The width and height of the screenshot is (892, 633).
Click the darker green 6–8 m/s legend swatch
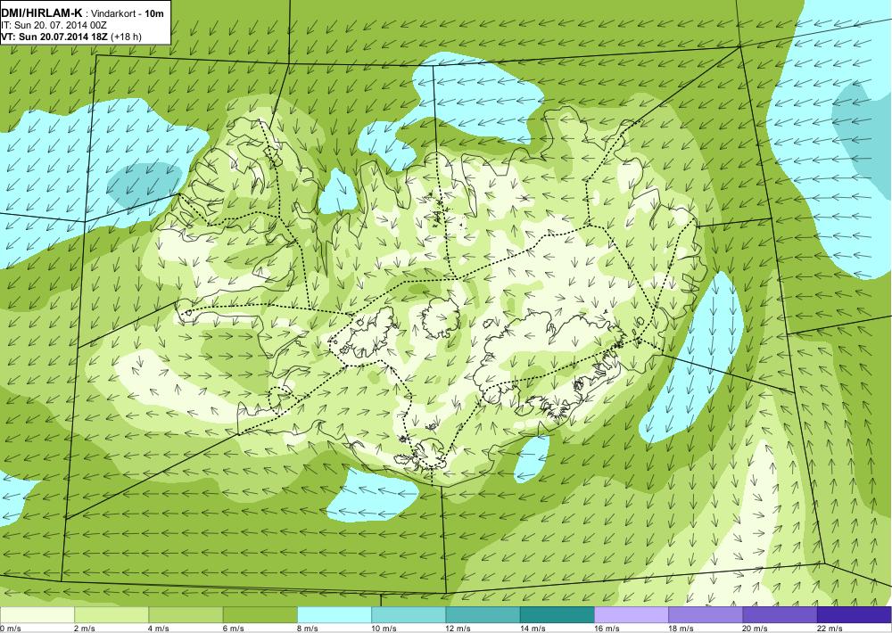tap(260, 615)
